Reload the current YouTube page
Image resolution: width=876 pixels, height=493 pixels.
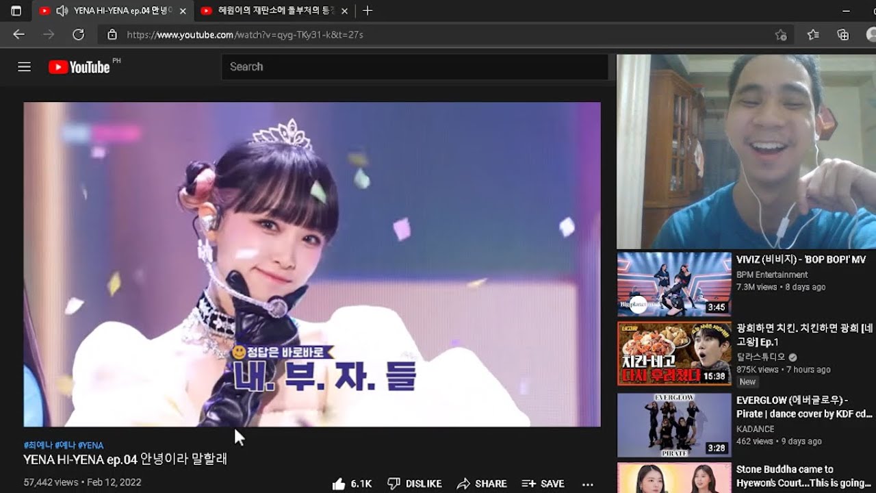point(78,34)
